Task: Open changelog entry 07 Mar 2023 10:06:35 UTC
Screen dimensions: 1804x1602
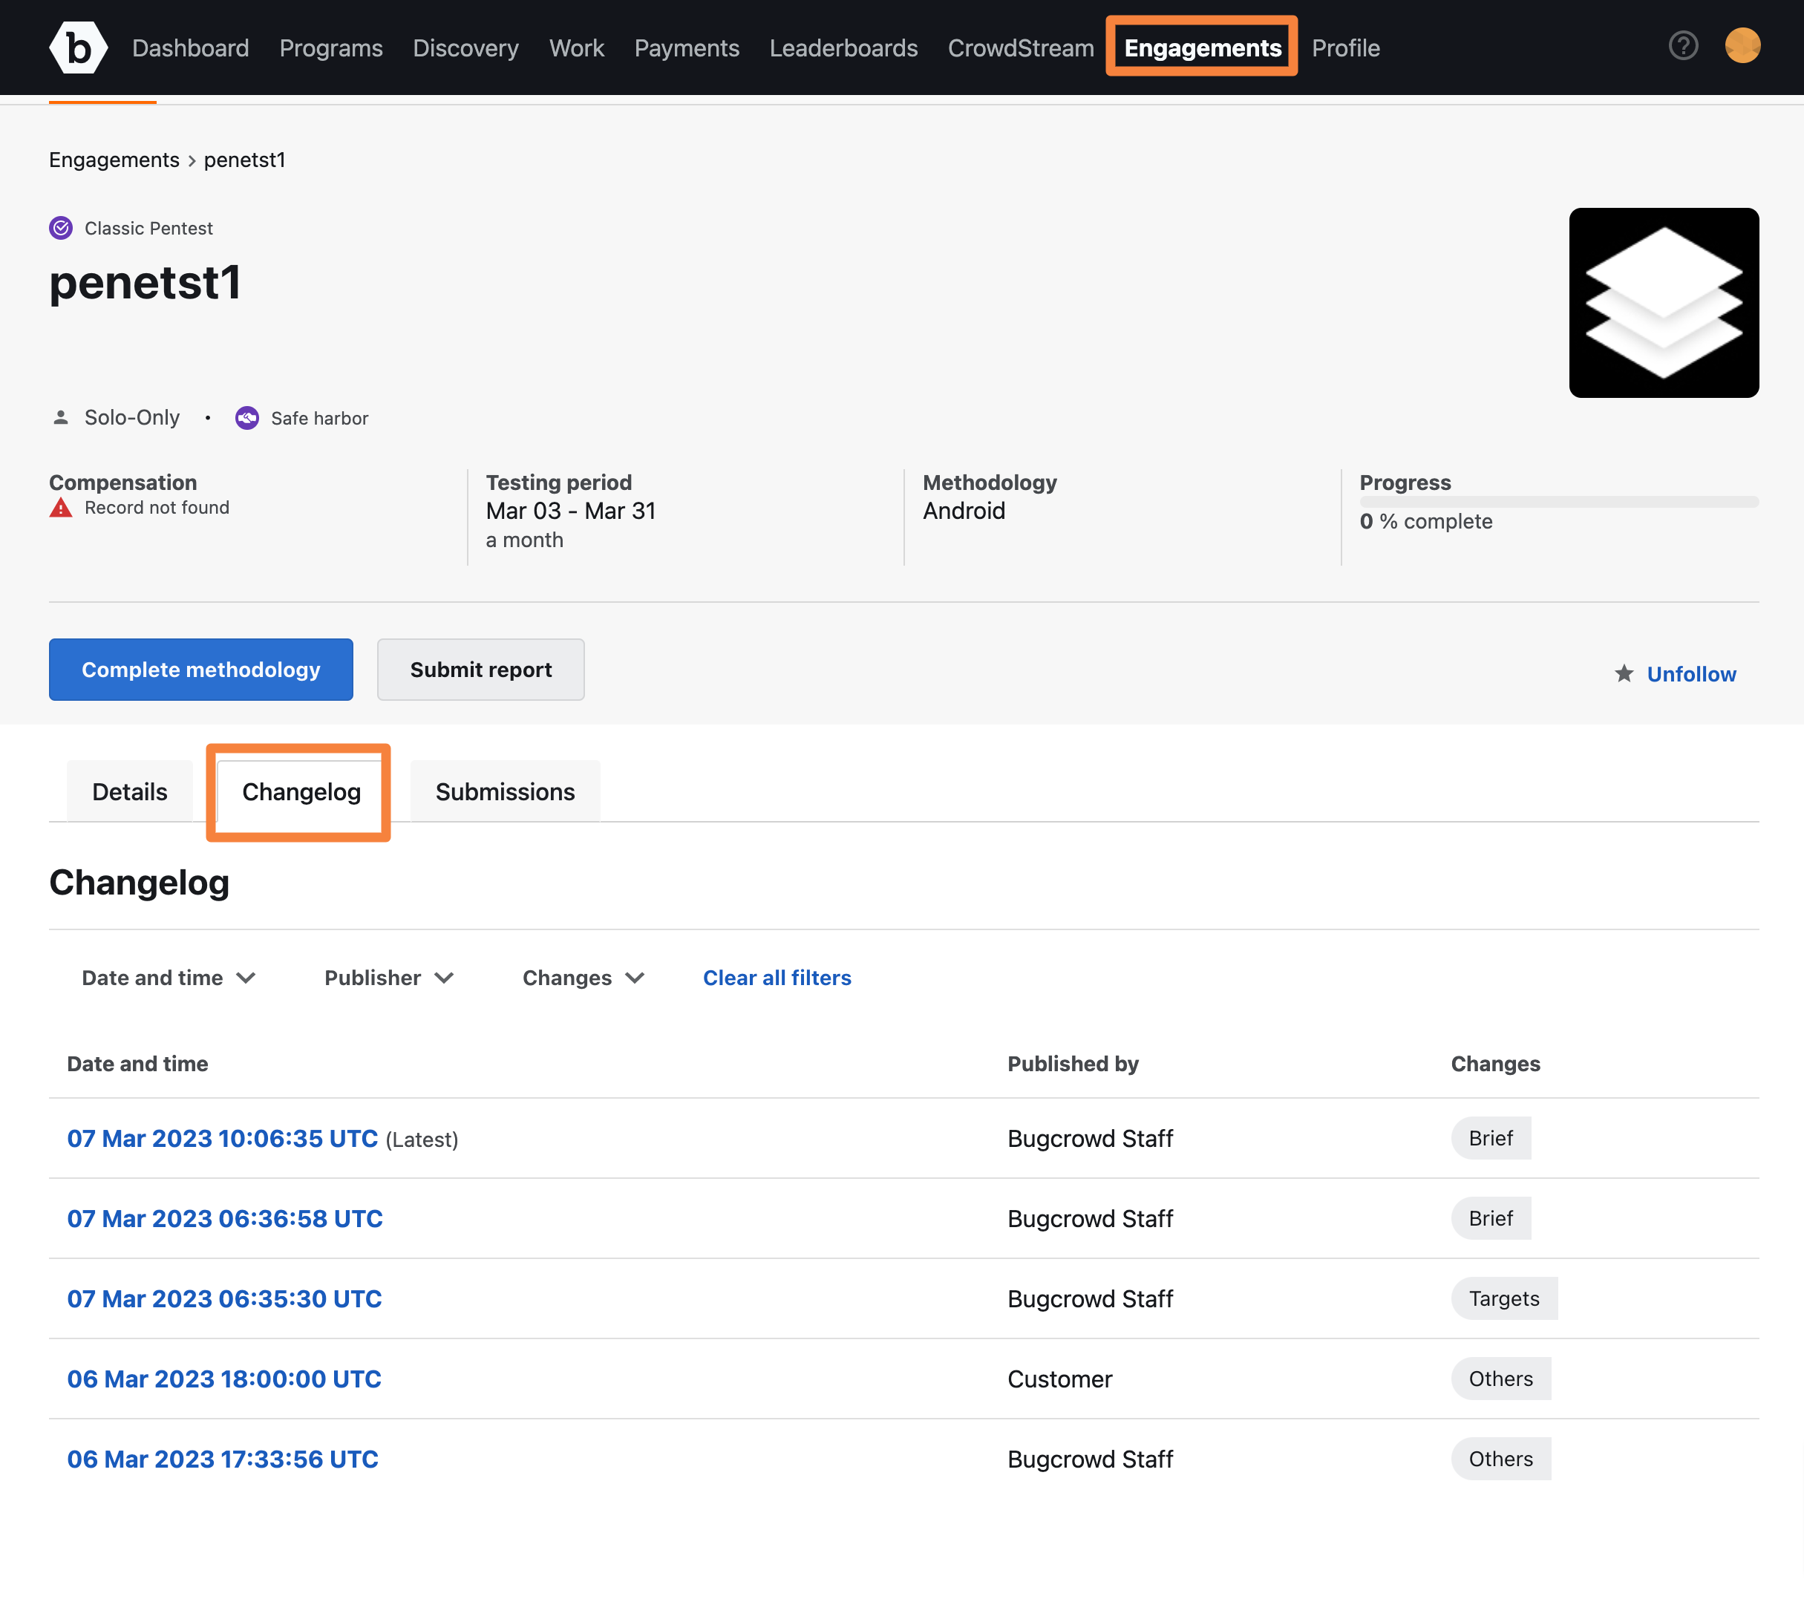Action: [223, 1138]
